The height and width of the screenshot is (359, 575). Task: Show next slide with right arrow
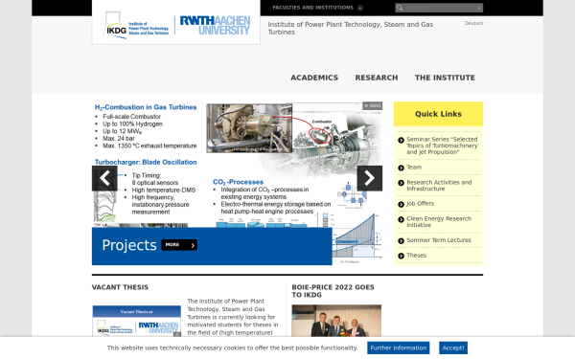click(370, 178)
